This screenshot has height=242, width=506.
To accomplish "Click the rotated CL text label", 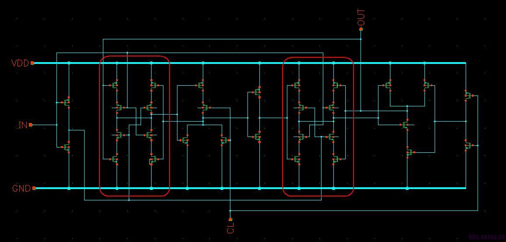I will pos(231,228).
